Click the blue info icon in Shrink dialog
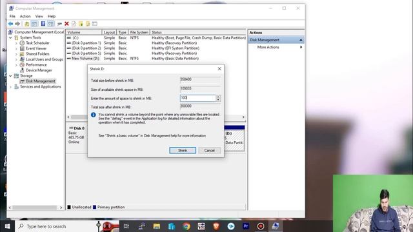 click(x=93, y=115)
